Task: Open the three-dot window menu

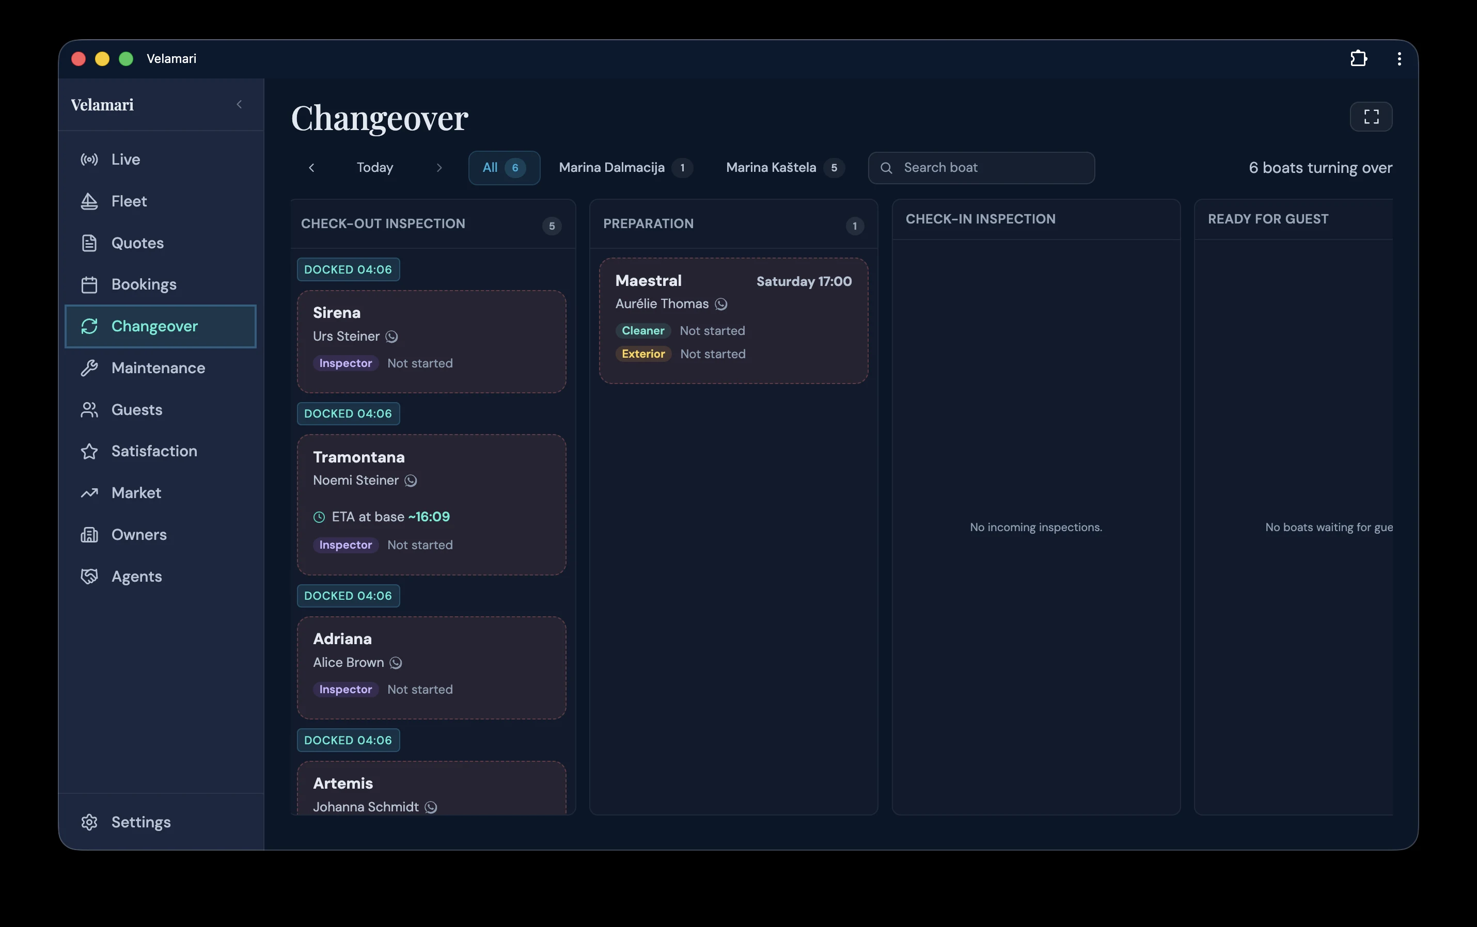Action: coord(1399,58)
